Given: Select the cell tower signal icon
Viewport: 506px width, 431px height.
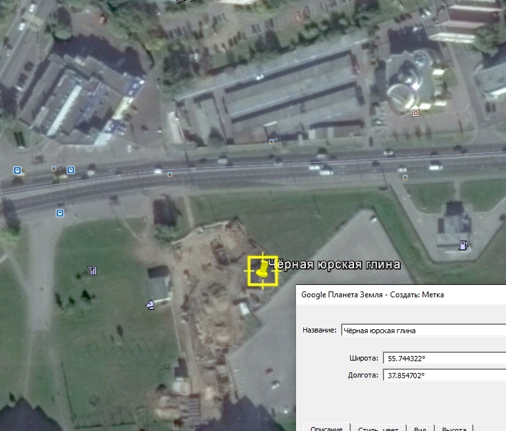Looking at the screenshot, I should pos(92,270).
